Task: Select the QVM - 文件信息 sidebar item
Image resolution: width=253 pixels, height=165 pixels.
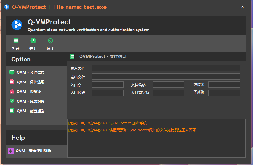Action: 30,72
